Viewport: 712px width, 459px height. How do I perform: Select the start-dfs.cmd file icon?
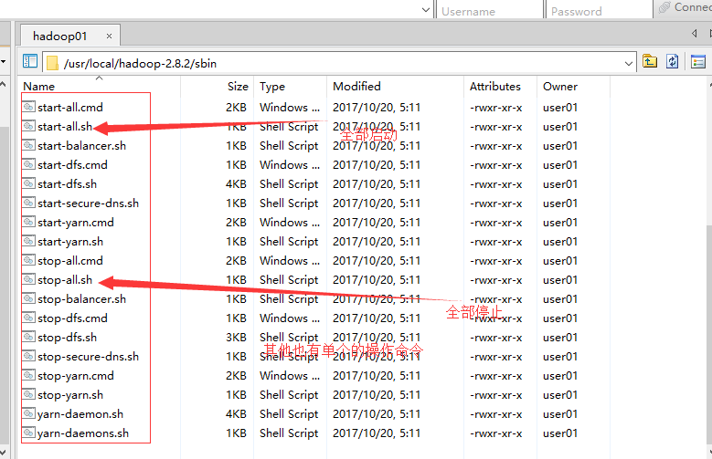28,164
